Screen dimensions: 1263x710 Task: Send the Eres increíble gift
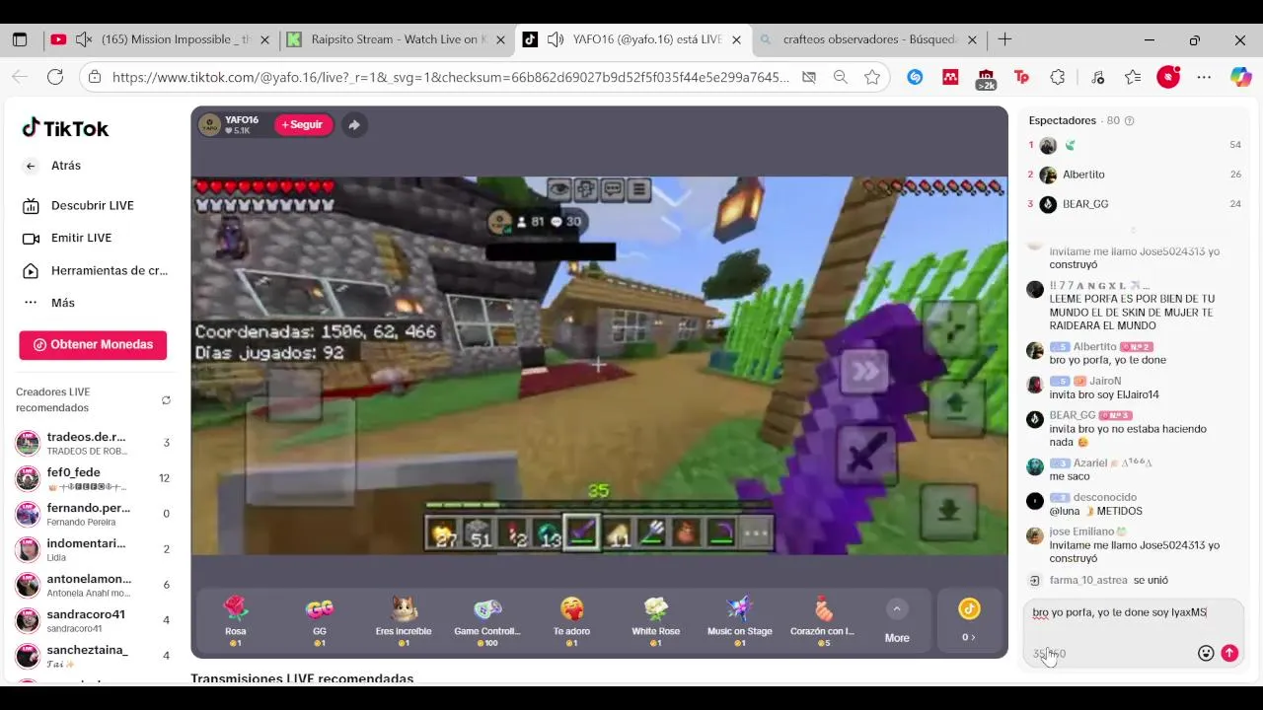click(404, 622)
